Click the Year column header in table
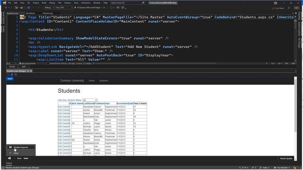The image size is (303, 170). pyautogui.click(x=107, y=103)
